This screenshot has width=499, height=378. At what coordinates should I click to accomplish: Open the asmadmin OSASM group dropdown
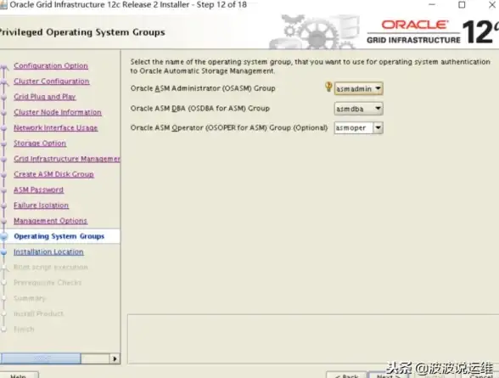tap(359, 88)
